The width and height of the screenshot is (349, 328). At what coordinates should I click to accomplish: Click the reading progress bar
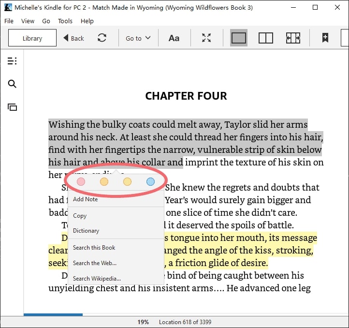(186, 314)
